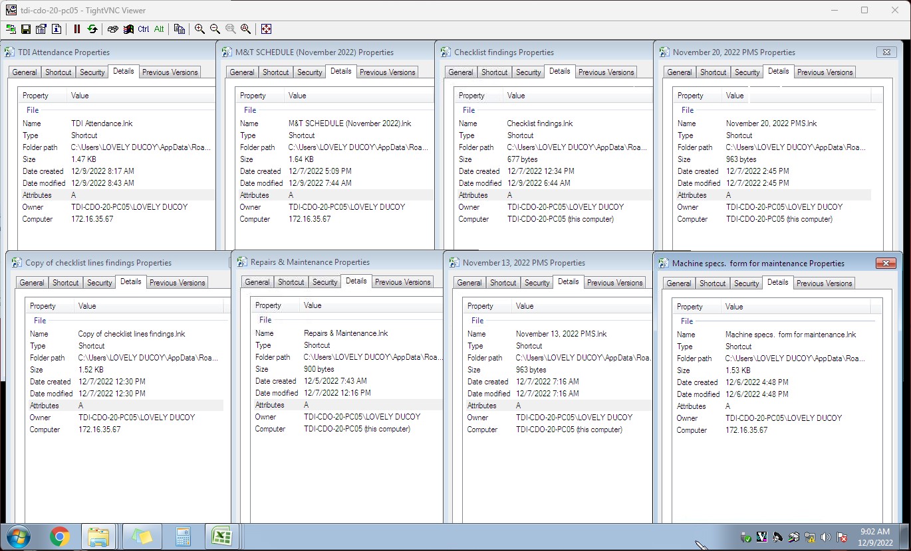This screenshot has width=911, height=551.
Task: Open General tab in Checklist findings Properties
Action: point(461,72)
